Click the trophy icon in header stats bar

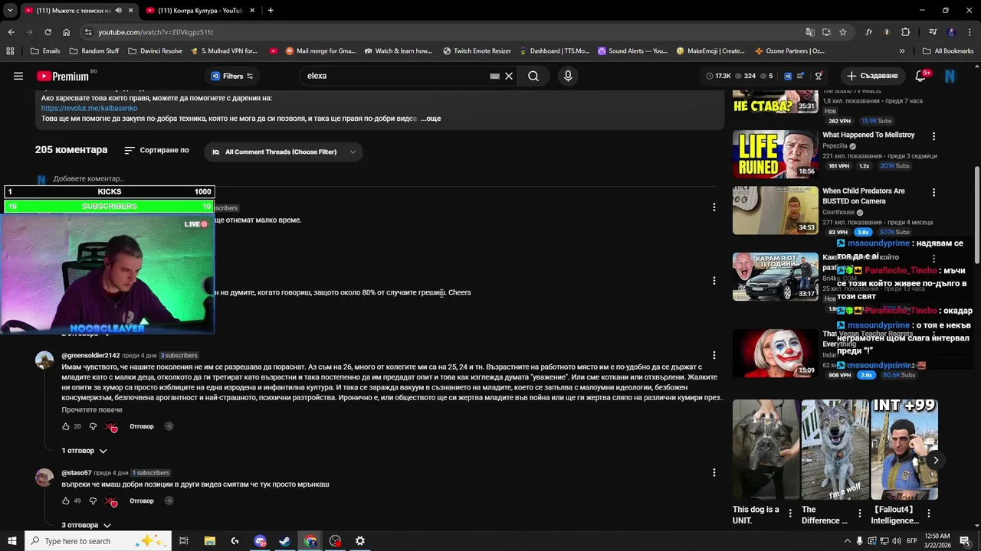819,76
